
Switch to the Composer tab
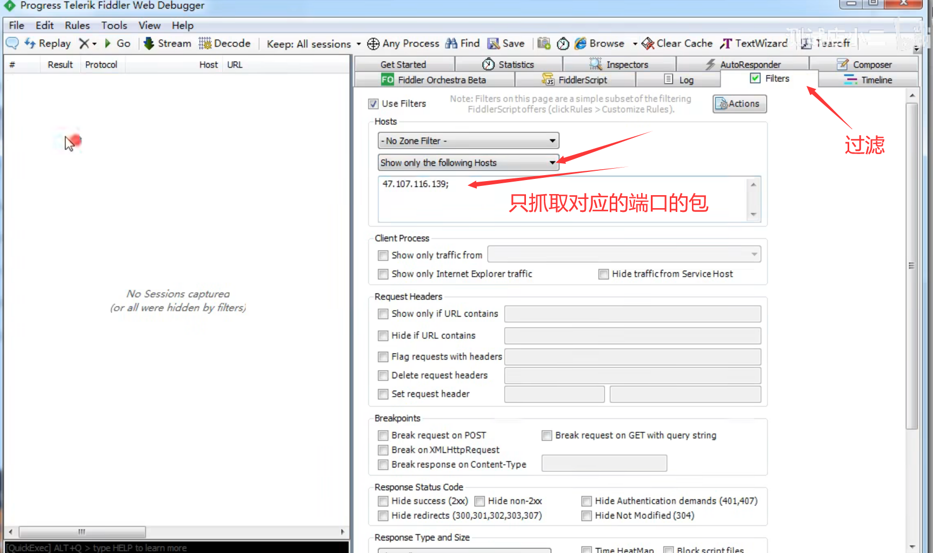(864, 64)
